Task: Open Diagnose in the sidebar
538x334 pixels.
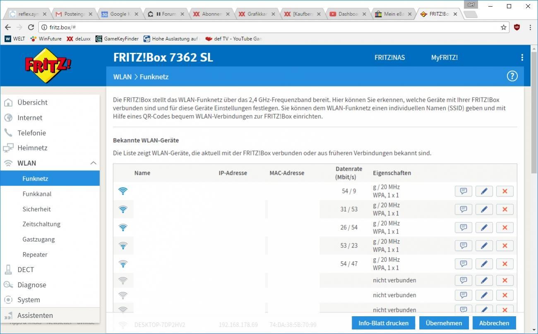Action: [x=50, y=284]
